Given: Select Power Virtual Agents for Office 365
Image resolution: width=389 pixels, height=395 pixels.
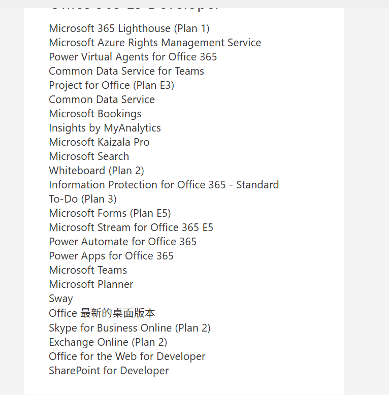Looking at the screenshot, I should (x=133, y=57).
